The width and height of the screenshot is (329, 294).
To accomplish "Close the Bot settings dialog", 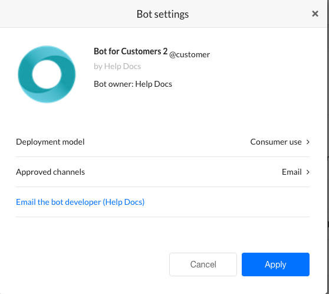I will [x=315, y=14].
